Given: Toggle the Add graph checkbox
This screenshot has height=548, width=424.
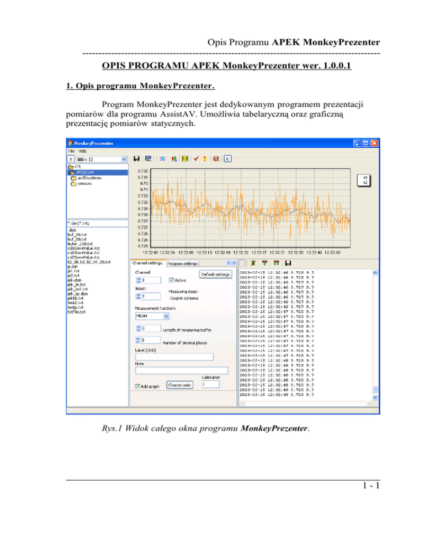Looking at the screenshot, I should (x=138, y=386).
